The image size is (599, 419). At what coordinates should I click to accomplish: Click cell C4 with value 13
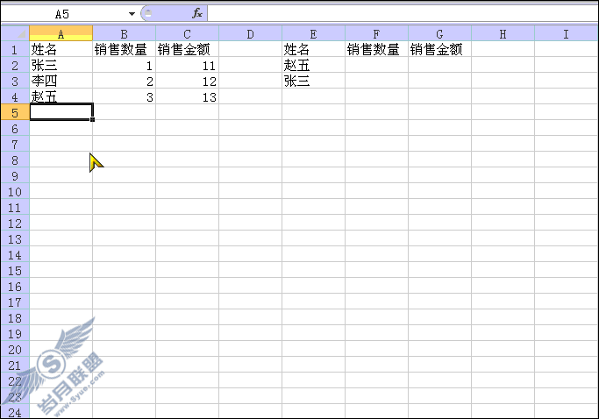point(187,97)
